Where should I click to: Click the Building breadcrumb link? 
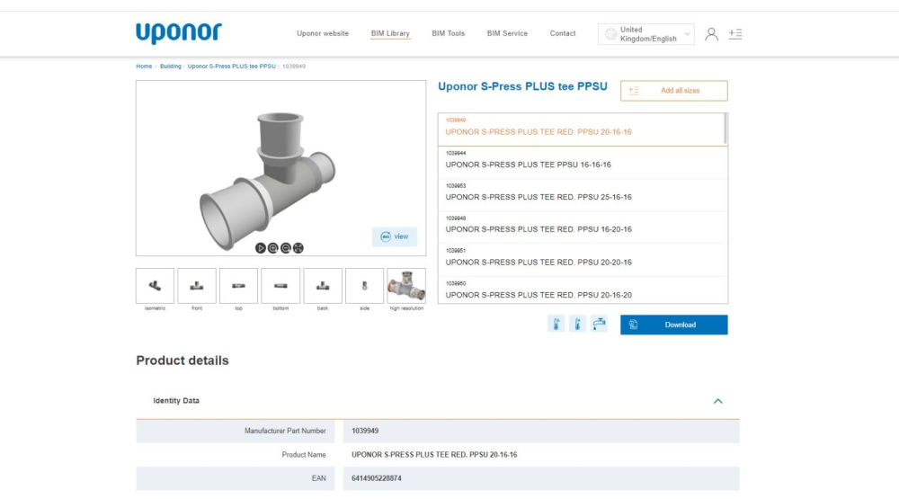coord(170,67)
